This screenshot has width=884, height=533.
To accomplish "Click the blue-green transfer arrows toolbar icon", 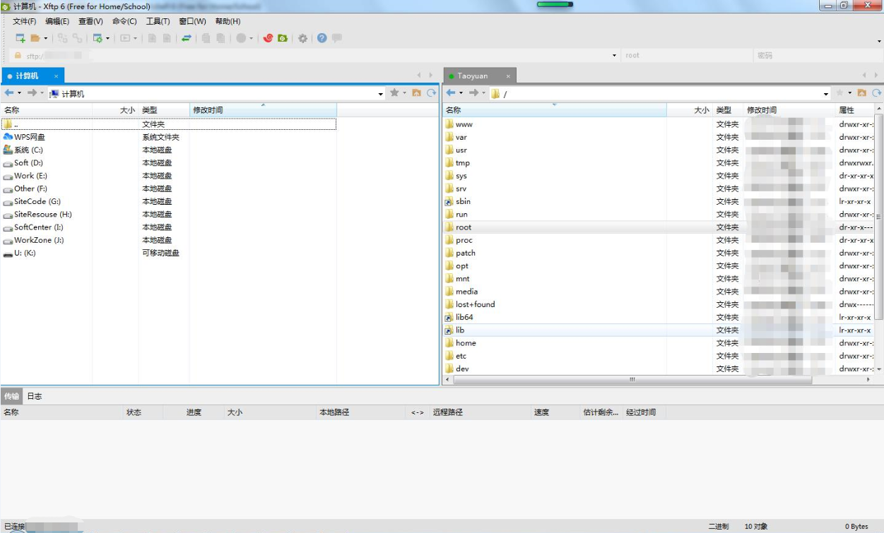I will [x=186, y=38].
